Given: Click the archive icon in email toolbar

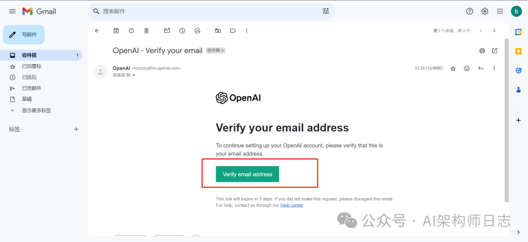Looking at the screenshot, I should coord(116,31).
